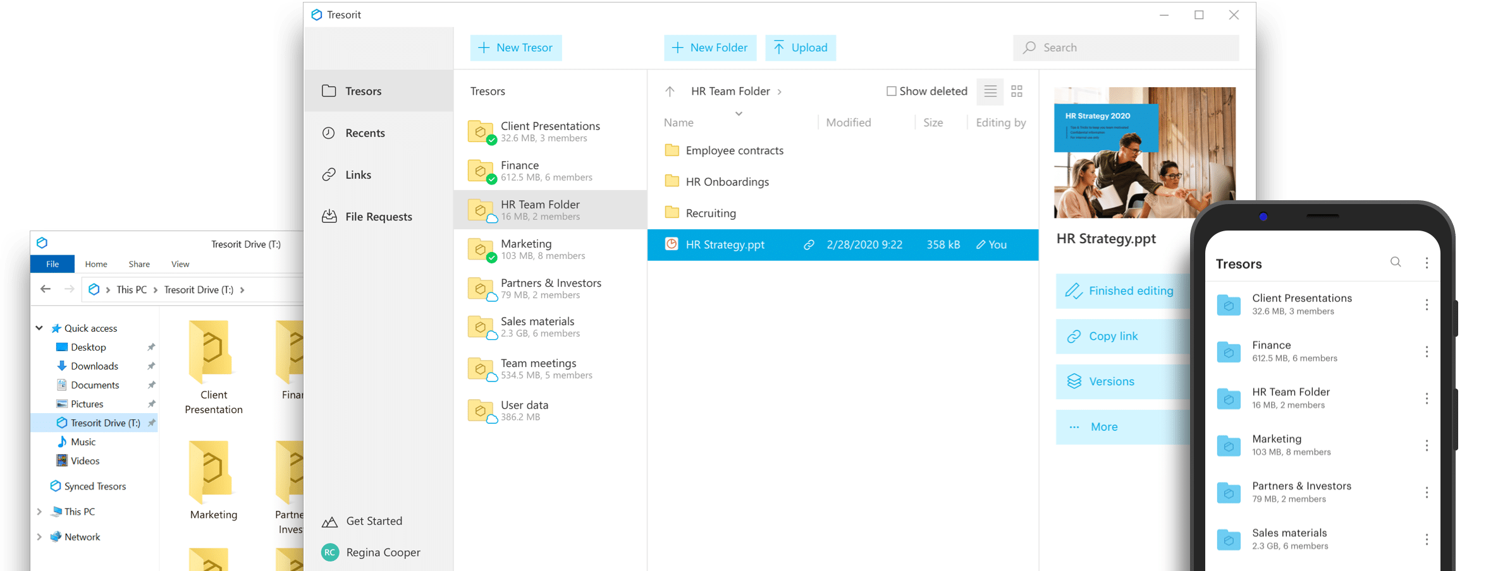Open options for Partners & Investors on phone
Viewport: 1486px width, 571px height.
tap(1427, 493)
